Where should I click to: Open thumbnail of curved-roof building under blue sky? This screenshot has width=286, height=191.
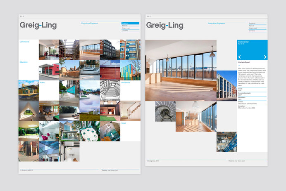pyautogui.click(x=29, y=90)
